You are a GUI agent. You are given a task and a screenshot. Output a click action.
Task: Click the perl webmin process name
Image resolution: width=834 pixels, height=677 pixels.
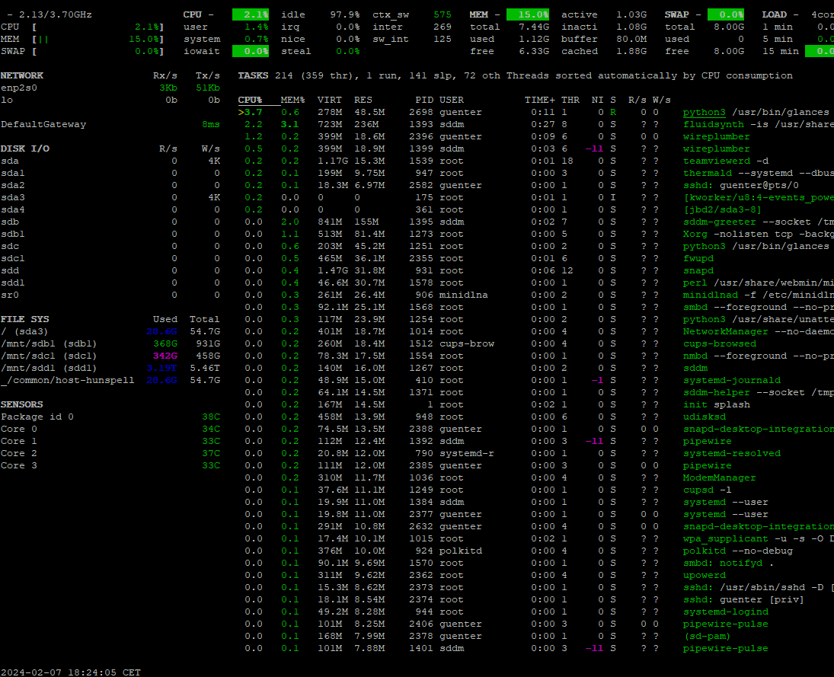click(x=695, y=283)
